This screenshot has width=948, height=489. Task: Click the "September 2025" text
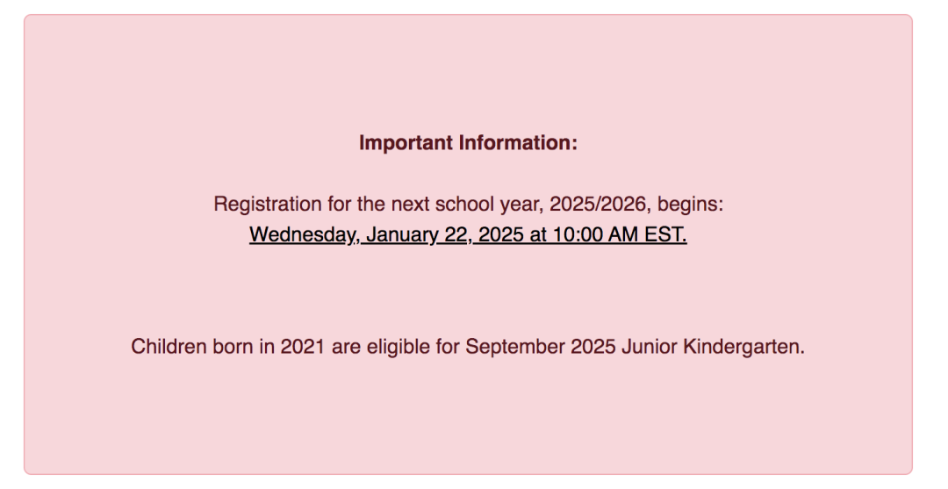coord(541,347)
